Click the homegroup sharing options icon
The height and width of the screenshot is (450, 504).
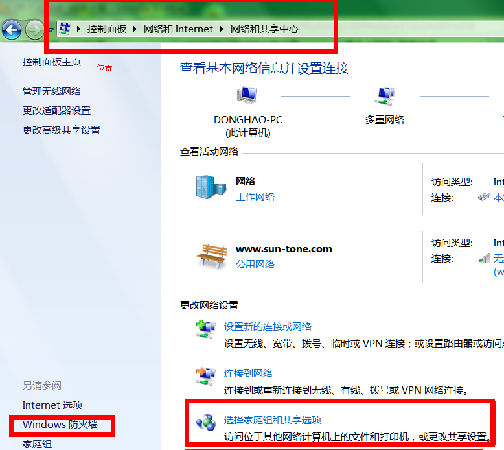pos(206,423)
